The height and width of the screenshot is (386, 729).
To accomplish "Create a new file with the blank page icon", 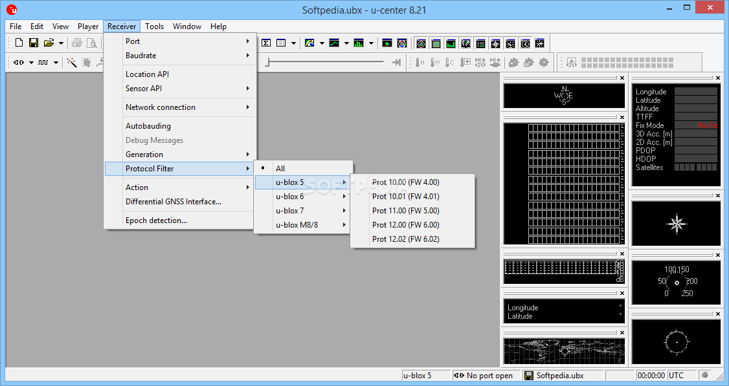I will (x=19, y=43).
